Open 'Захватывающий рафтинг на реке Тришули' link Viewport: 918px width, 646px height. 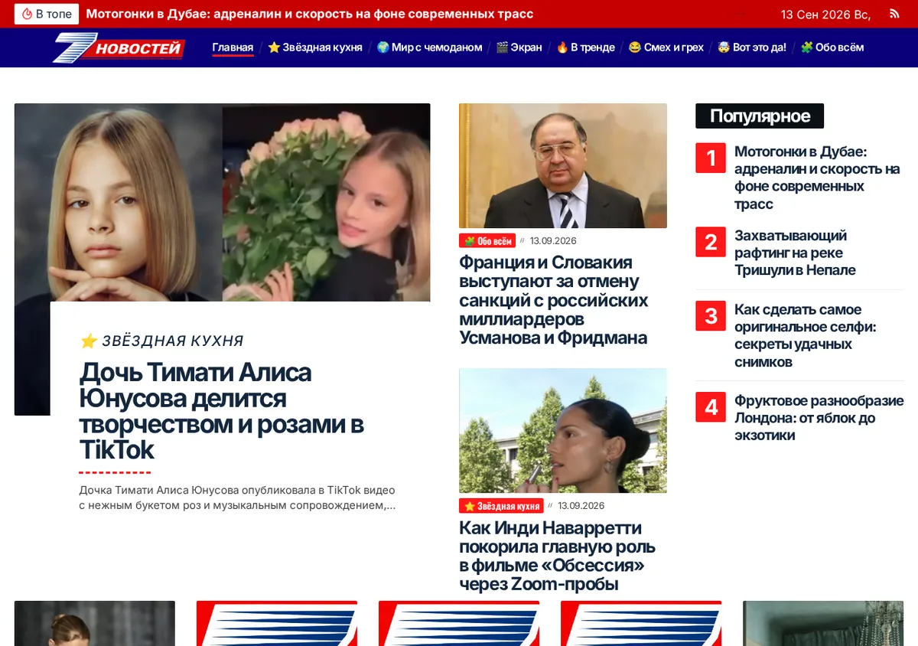pos(795,253)
